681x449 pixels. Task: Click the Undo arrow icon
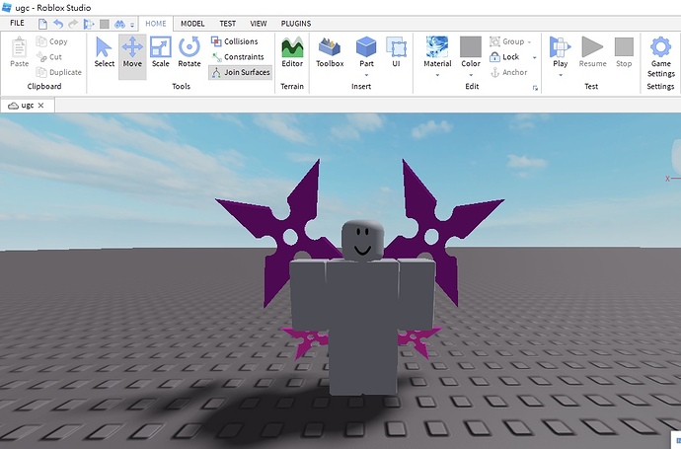pyautogui.click(x=58, y=24)
